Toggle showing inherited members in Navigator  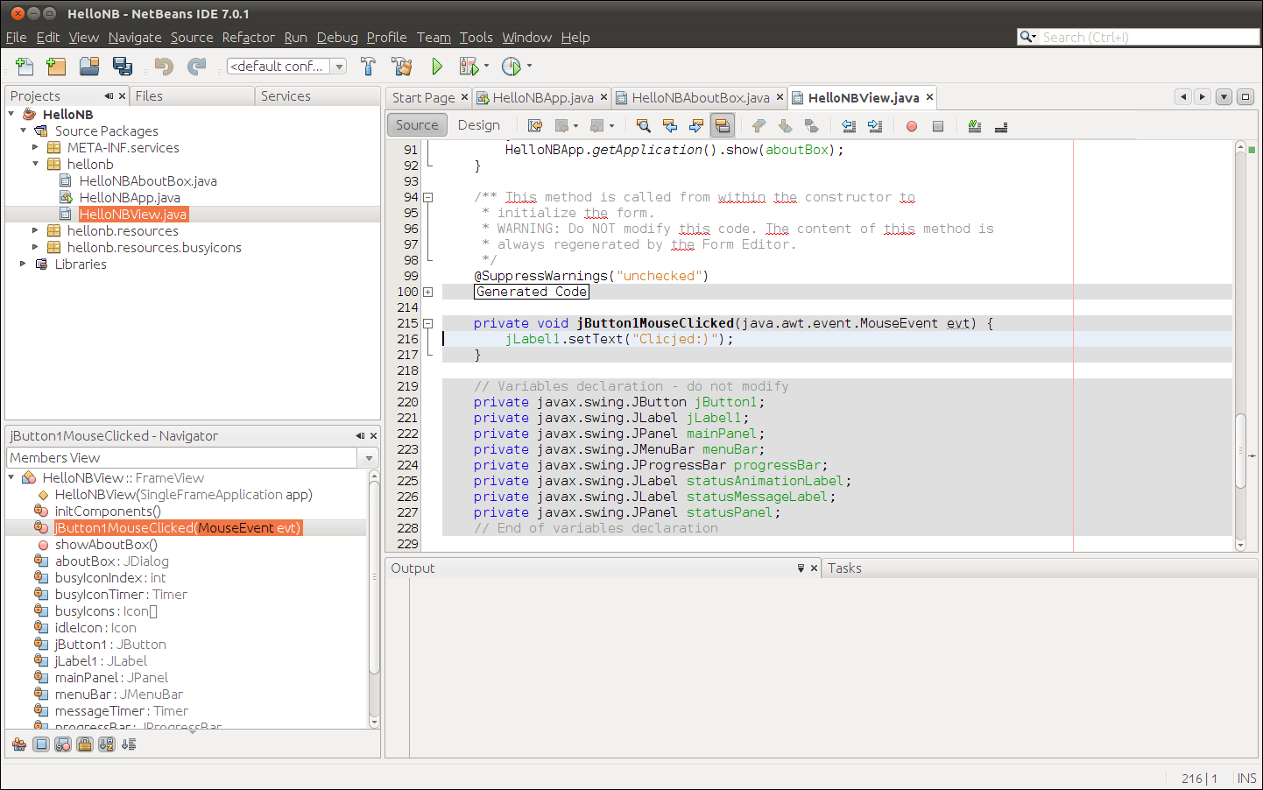(19, 744)
